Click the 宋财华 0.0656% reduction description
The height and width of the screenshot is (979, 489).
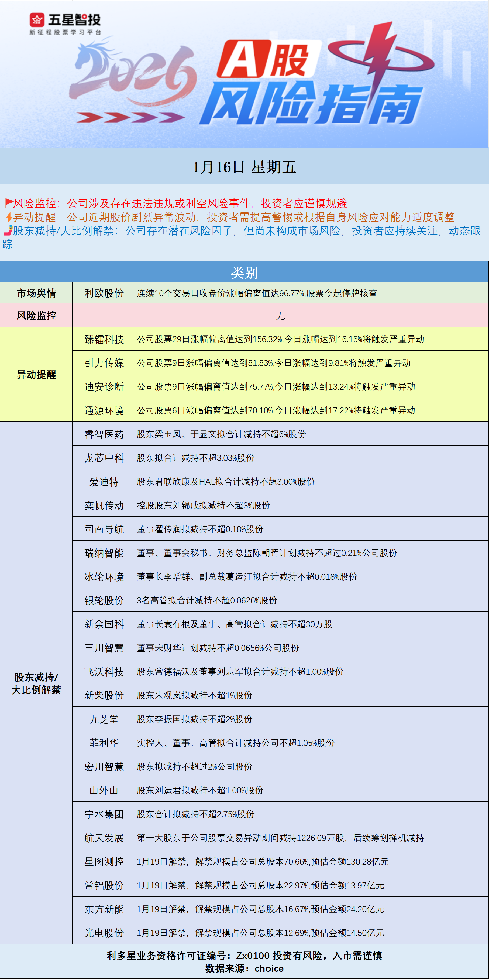pyautogui.click(x=218, y=648)
